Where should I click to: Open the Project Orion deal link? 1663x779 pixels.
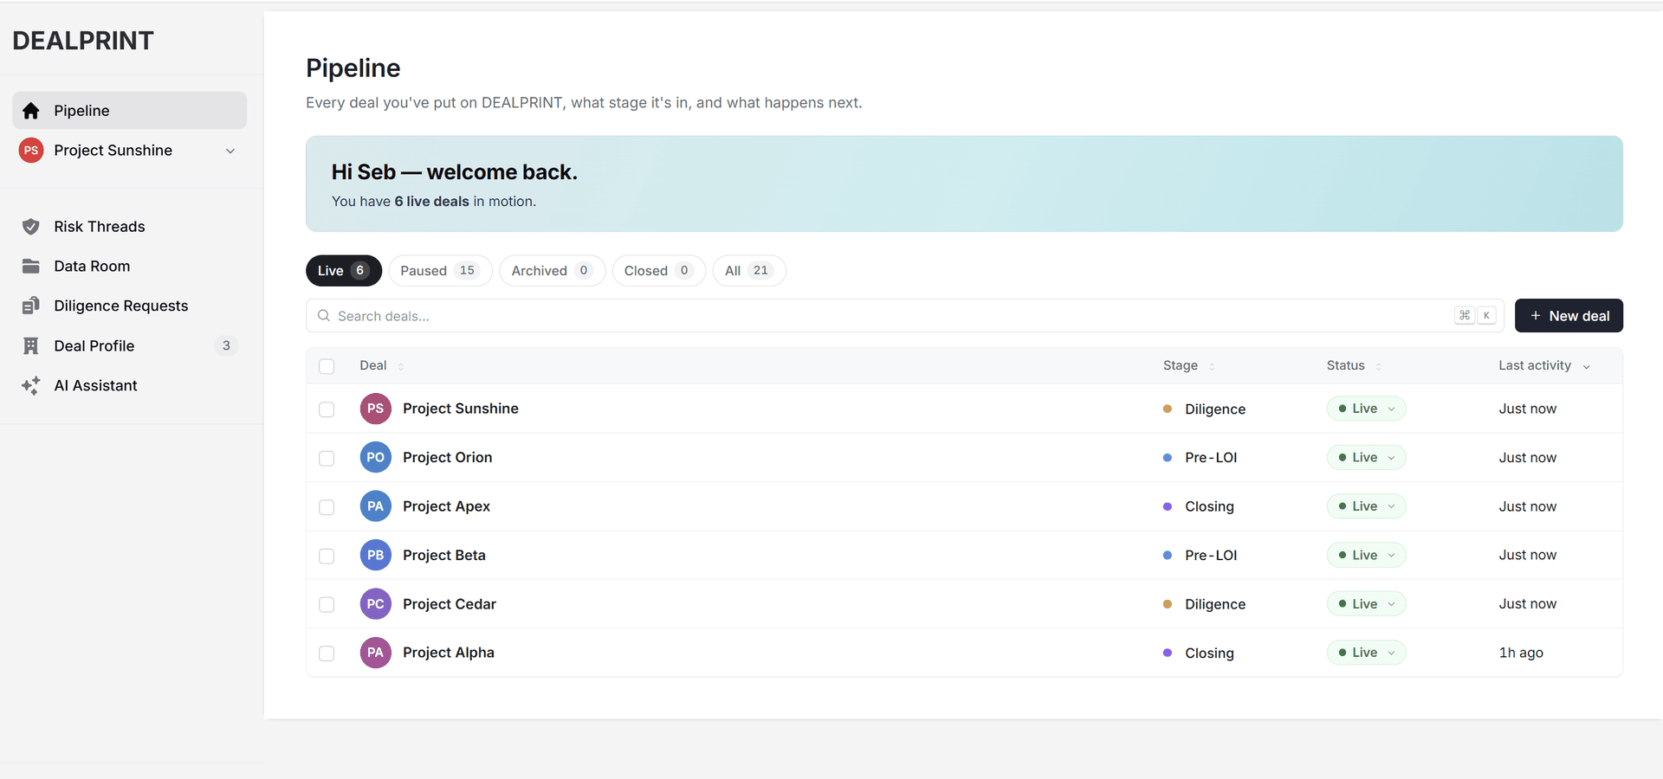tap(447, 457)
